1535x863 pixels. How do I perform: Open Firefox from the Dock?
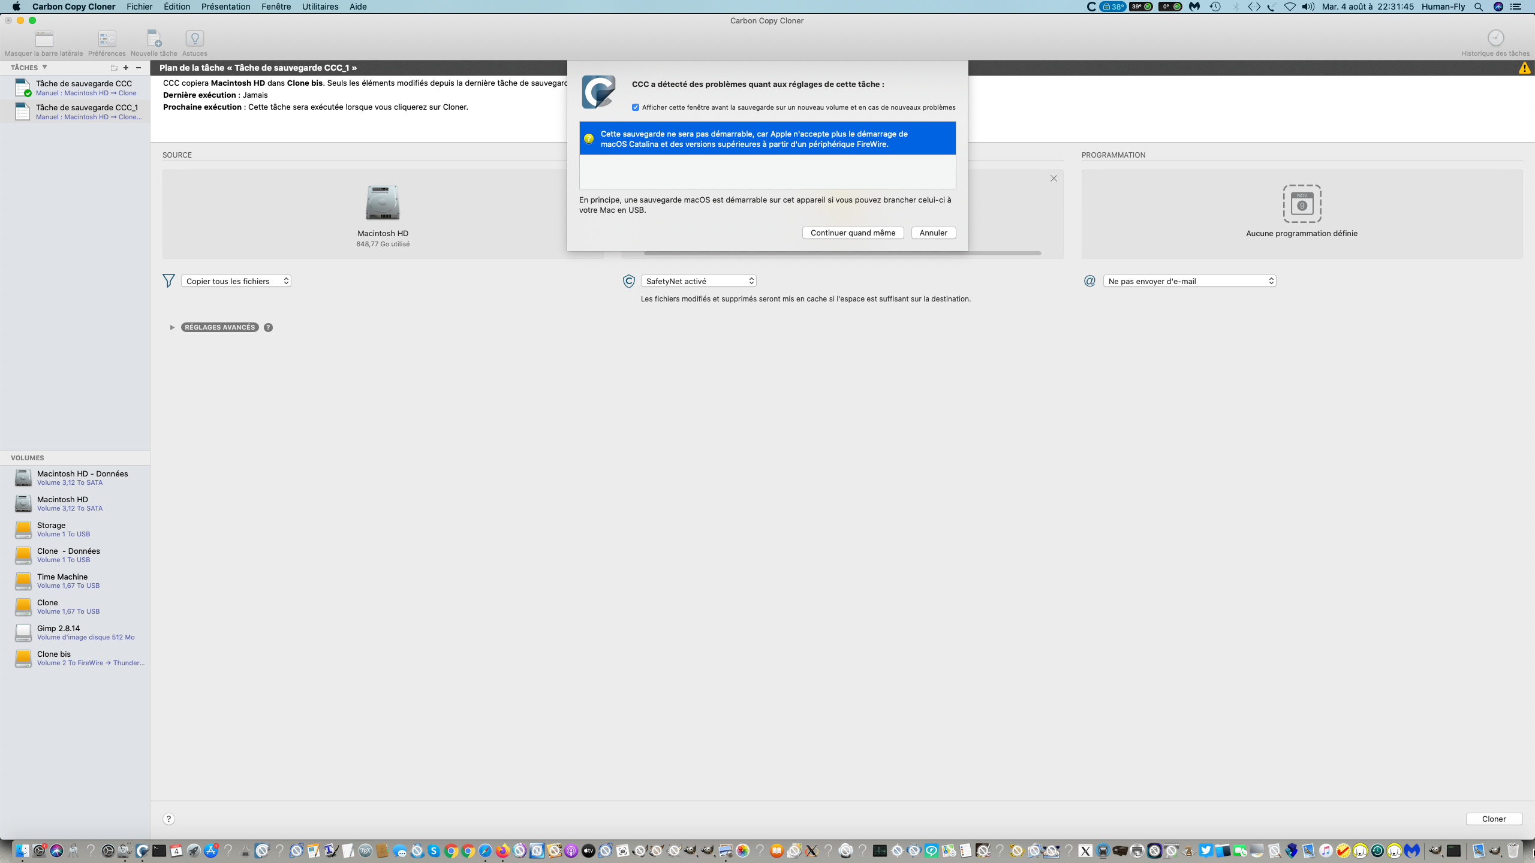[x=502, y=850]
